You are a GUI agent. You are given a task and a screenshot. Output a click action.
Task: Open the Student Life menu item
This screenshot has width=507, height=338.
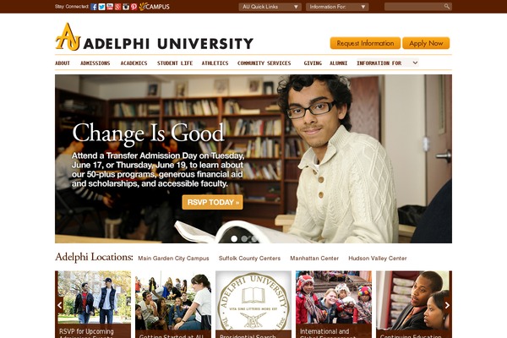[175, 63]
